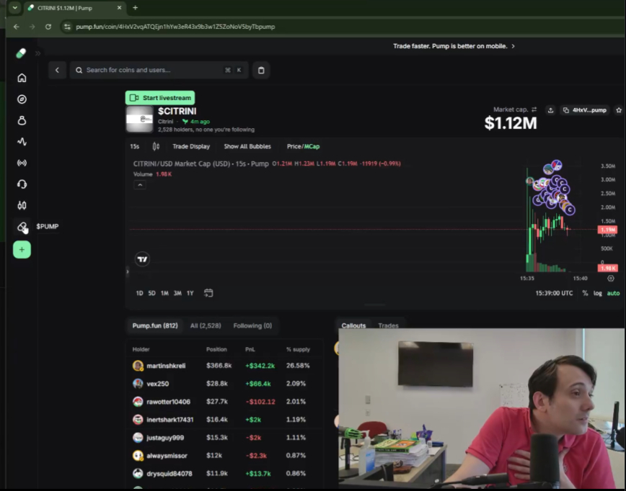
Task: Toggle Show All Bubbles on chart
Action: point(247,147)
